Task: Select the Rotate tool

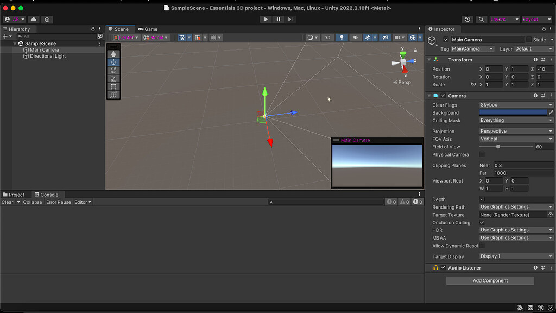Action: point(114,70)
